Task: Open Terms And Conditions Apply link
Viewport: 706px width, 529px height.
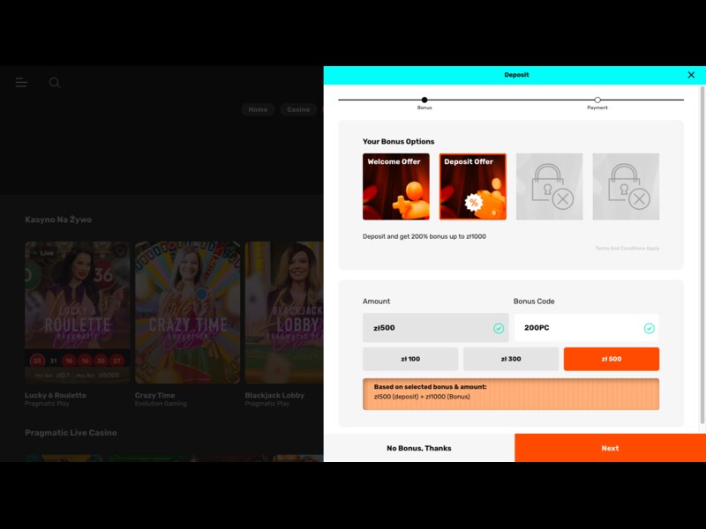Action: [629, 249]
